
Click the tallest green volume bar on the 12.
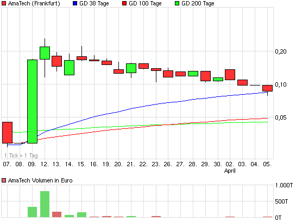coord(45,204)
